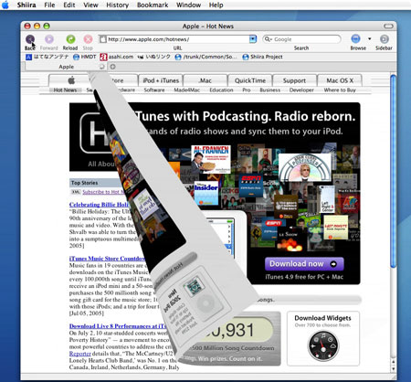Click the XML feed badge
411x382 pixels.
click(x=76, y=192)
